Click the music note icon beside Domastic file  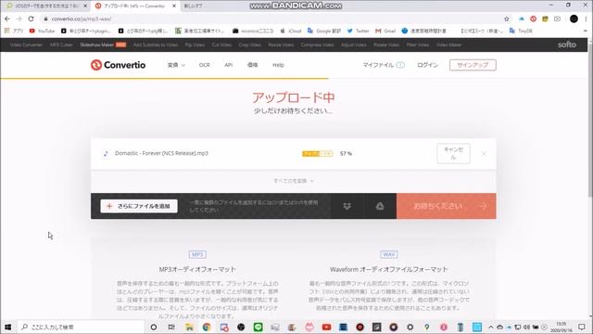pyautogui.click(x=106, y=153)
